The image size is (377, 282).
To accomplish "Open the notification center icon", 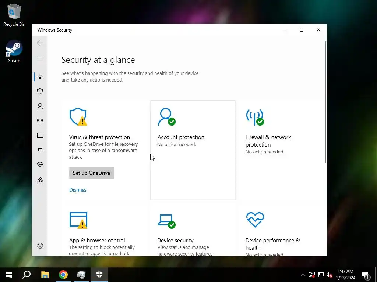I will [365, 275].
